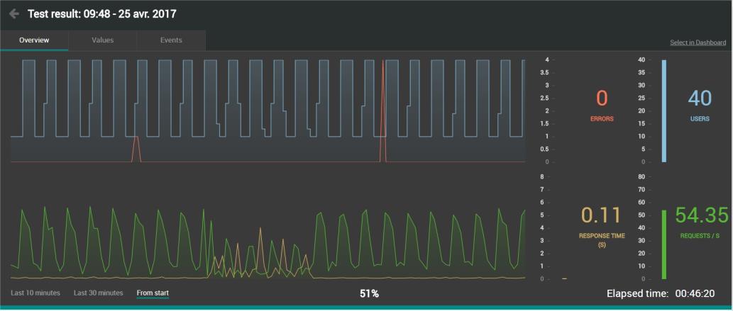
Task: Show the last 30 minutes range
Action: click(x=98, y=293)
